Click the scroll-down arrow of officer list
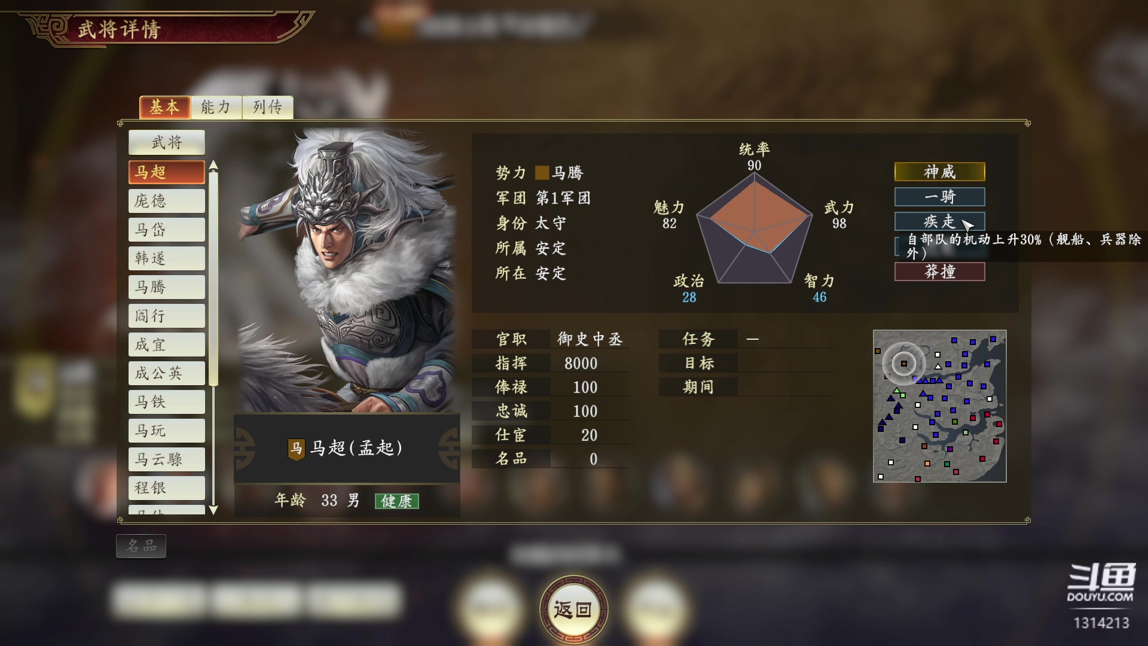Image resolution: width=1148 pixels, height=646 pixels. (213, 510)
